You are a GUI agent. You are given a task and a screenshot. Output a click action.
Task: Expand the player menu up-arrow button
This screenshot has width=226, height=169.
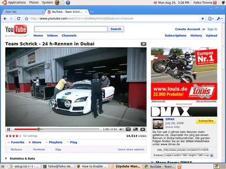click(x=143, y=129)
